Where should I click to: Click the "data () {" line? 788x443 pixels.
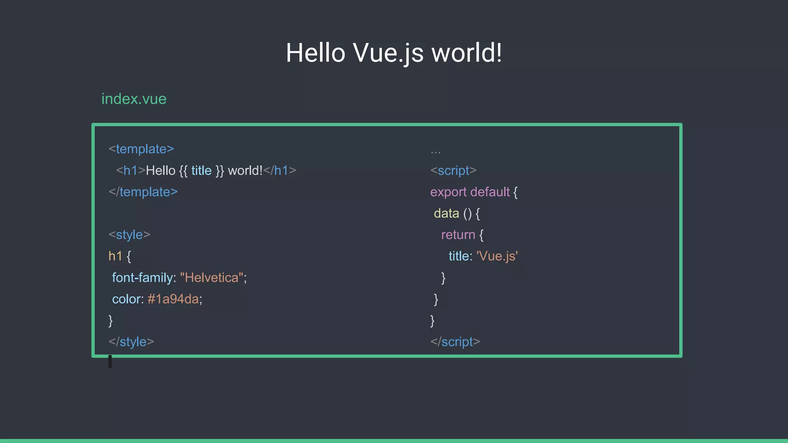[x=457, y=213]
